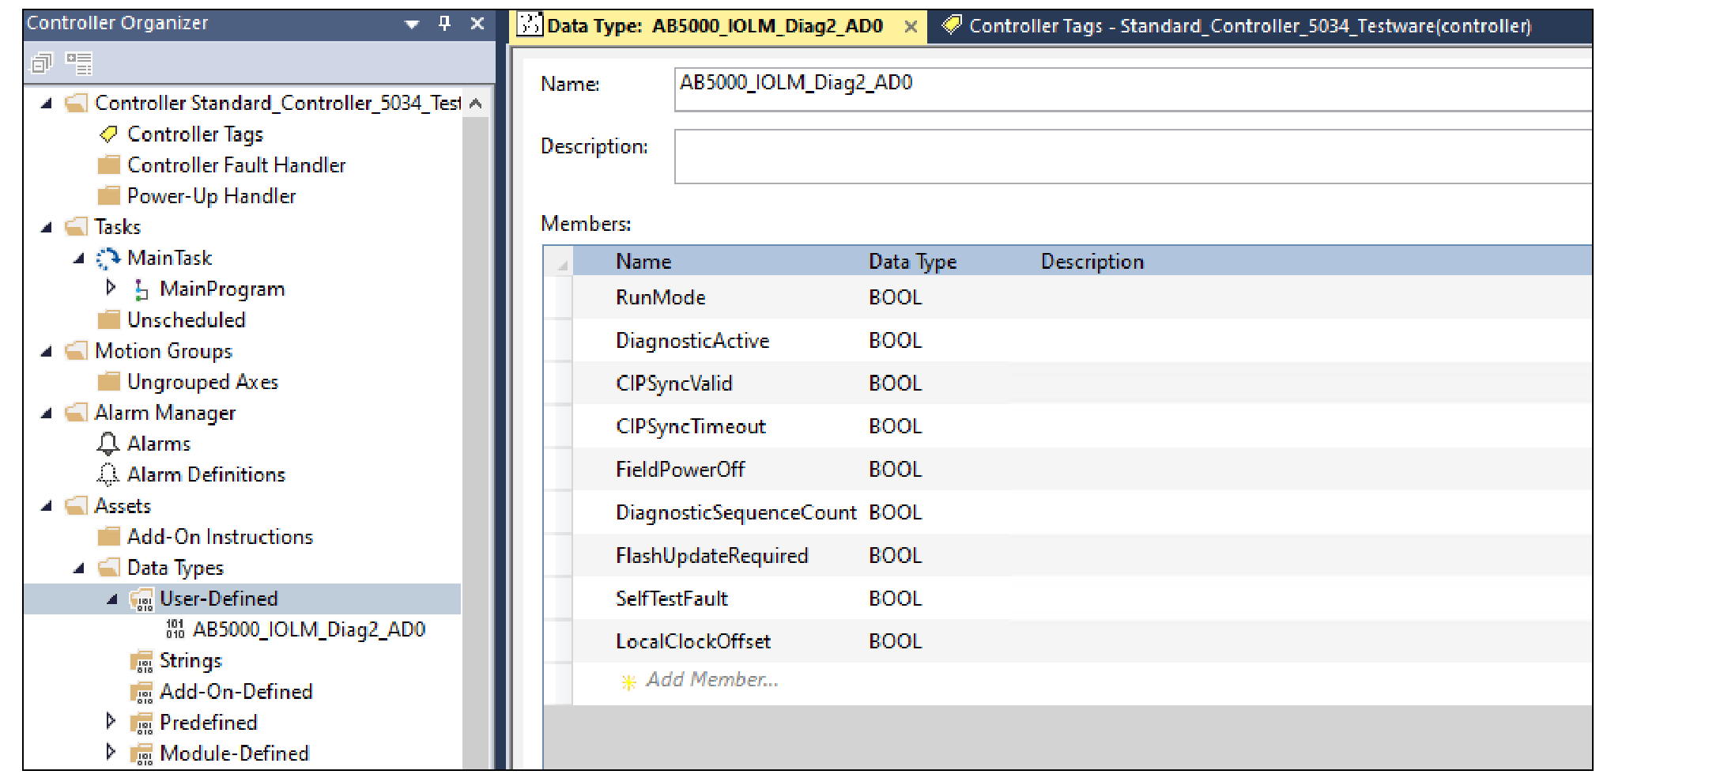Select the Power-Up Handler folder

pyautogui.click(x=197, y=196)
